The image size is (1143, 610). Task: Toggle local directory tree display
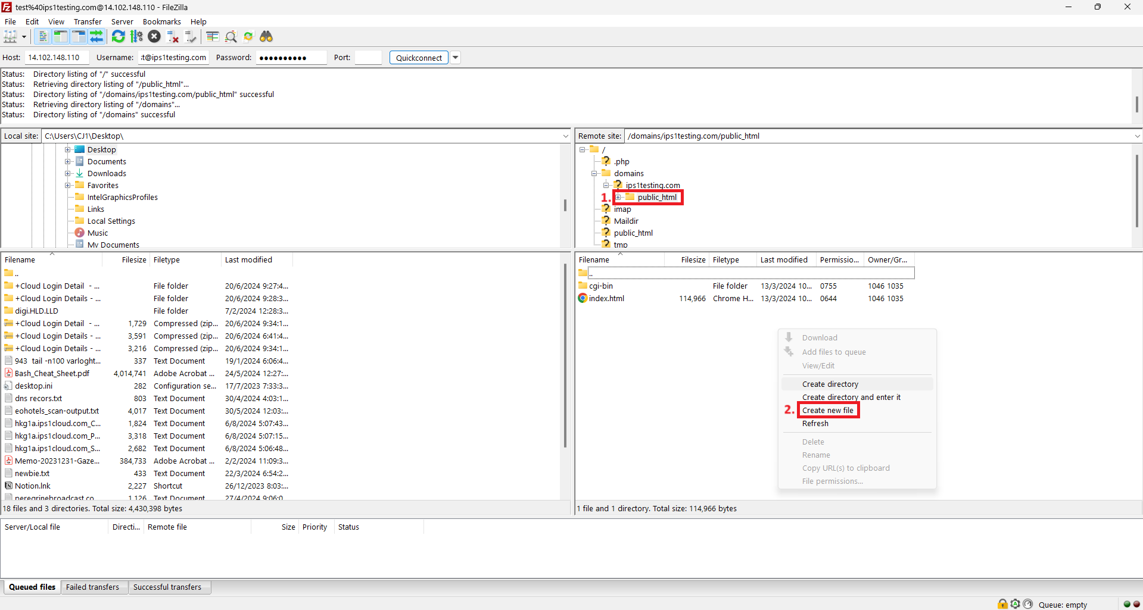[x=60, y=37]
